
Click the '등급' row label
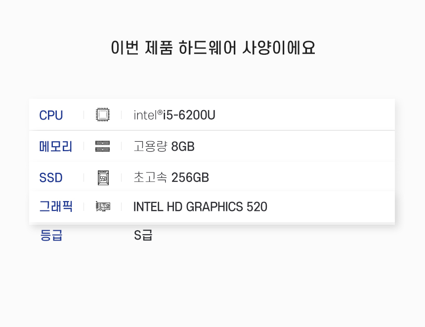[x=51, y=235]
